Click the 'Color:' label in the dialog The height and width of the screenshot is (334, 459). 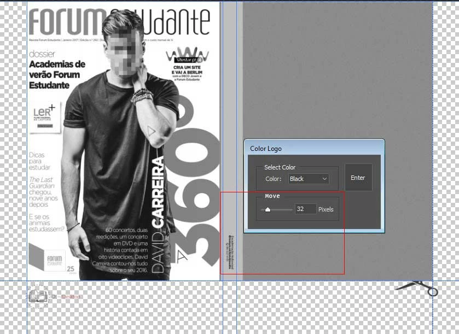[x=273, y=179]
